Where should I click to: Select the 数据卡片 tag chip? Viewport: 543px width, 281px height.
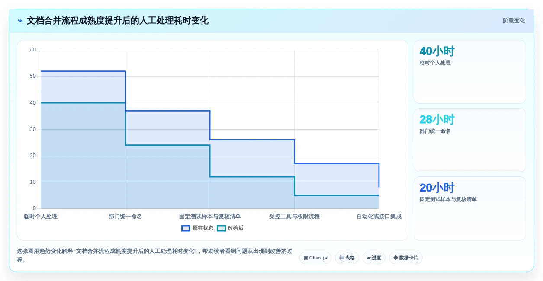point(406,258)
